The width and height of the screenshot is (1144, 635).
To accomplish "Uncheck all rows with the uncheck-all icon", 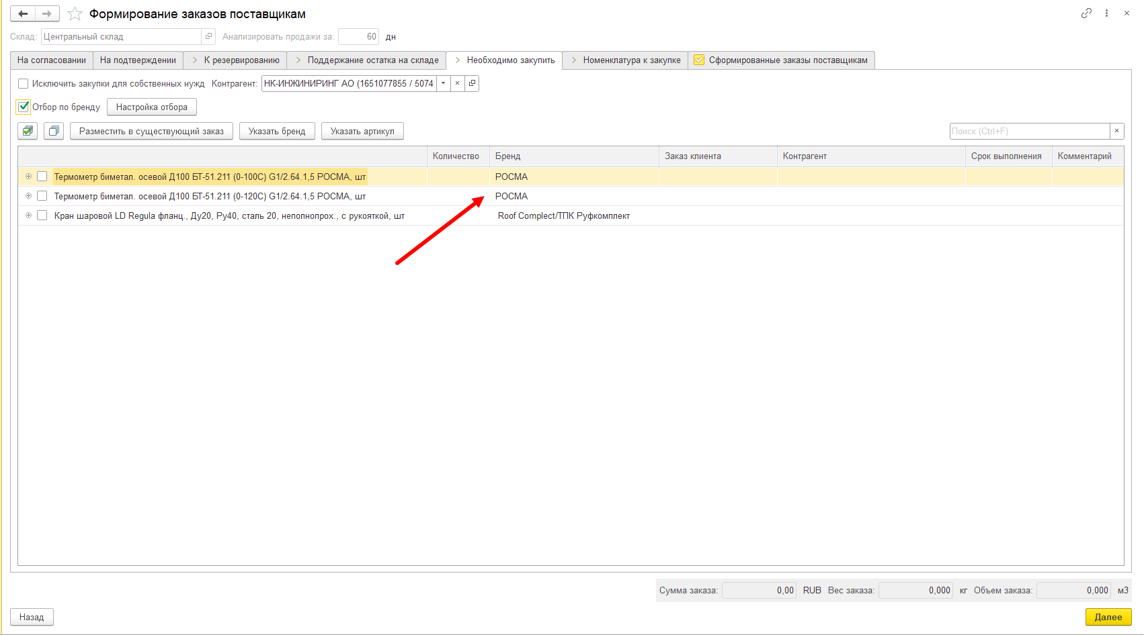I will point(54,131).
